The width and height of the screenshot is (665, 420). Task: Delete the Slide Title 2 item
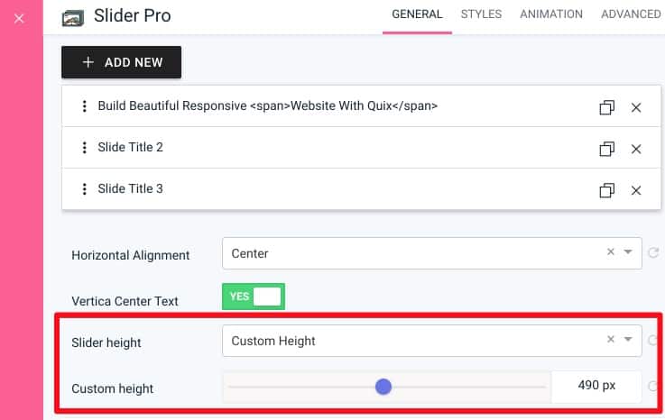636,149
